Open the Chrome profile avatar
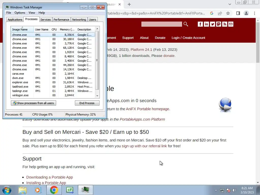 [246, 13]
